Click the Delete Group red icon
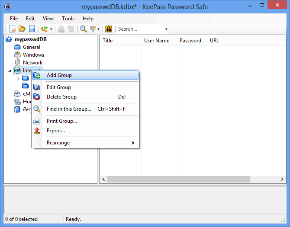This screenshot has height=227, width=290. [37, 97]
